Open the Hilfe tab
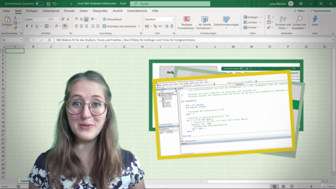The image size is (336, 189). click(x=155, y=10)
